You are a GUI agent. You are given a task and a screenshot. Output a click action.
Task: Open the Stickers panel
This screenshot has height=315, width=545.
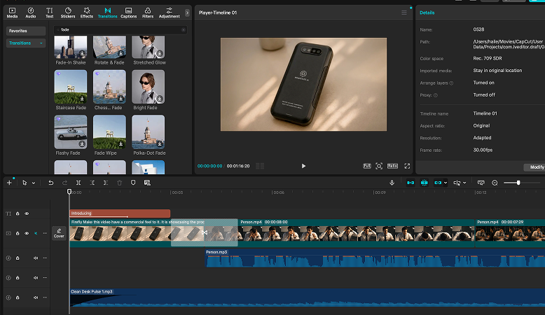[x=68, y=13]
